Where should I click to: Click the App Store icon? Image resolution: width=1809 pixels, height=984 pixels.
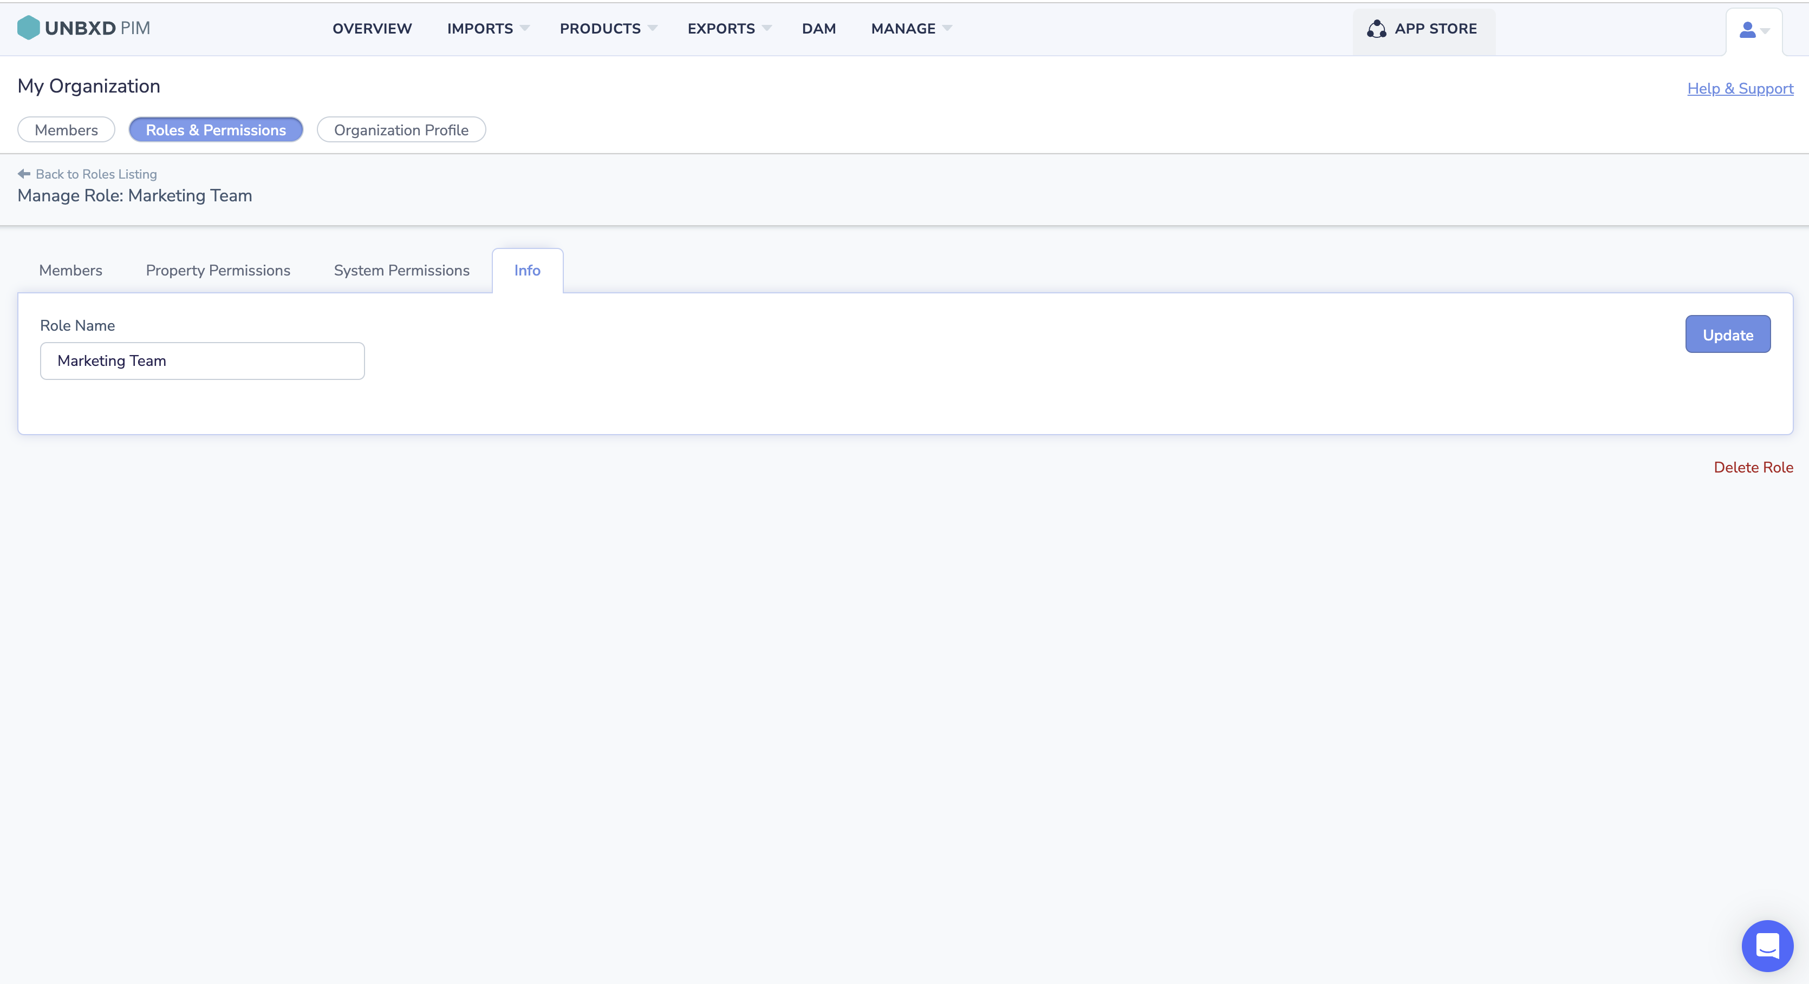(1376, 29)
